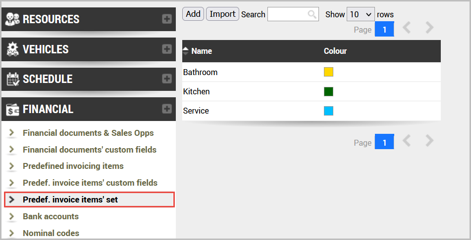Open Nominal codes in Financial menu

pos(51,233)
